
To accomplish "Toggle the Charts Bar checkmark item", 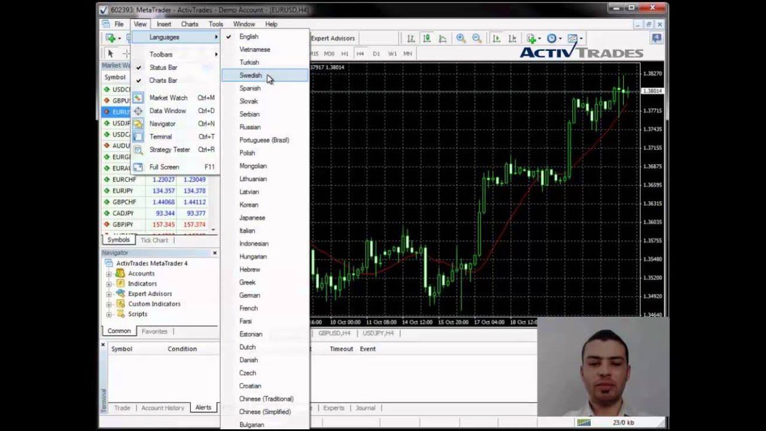I will tap(175, 80).
